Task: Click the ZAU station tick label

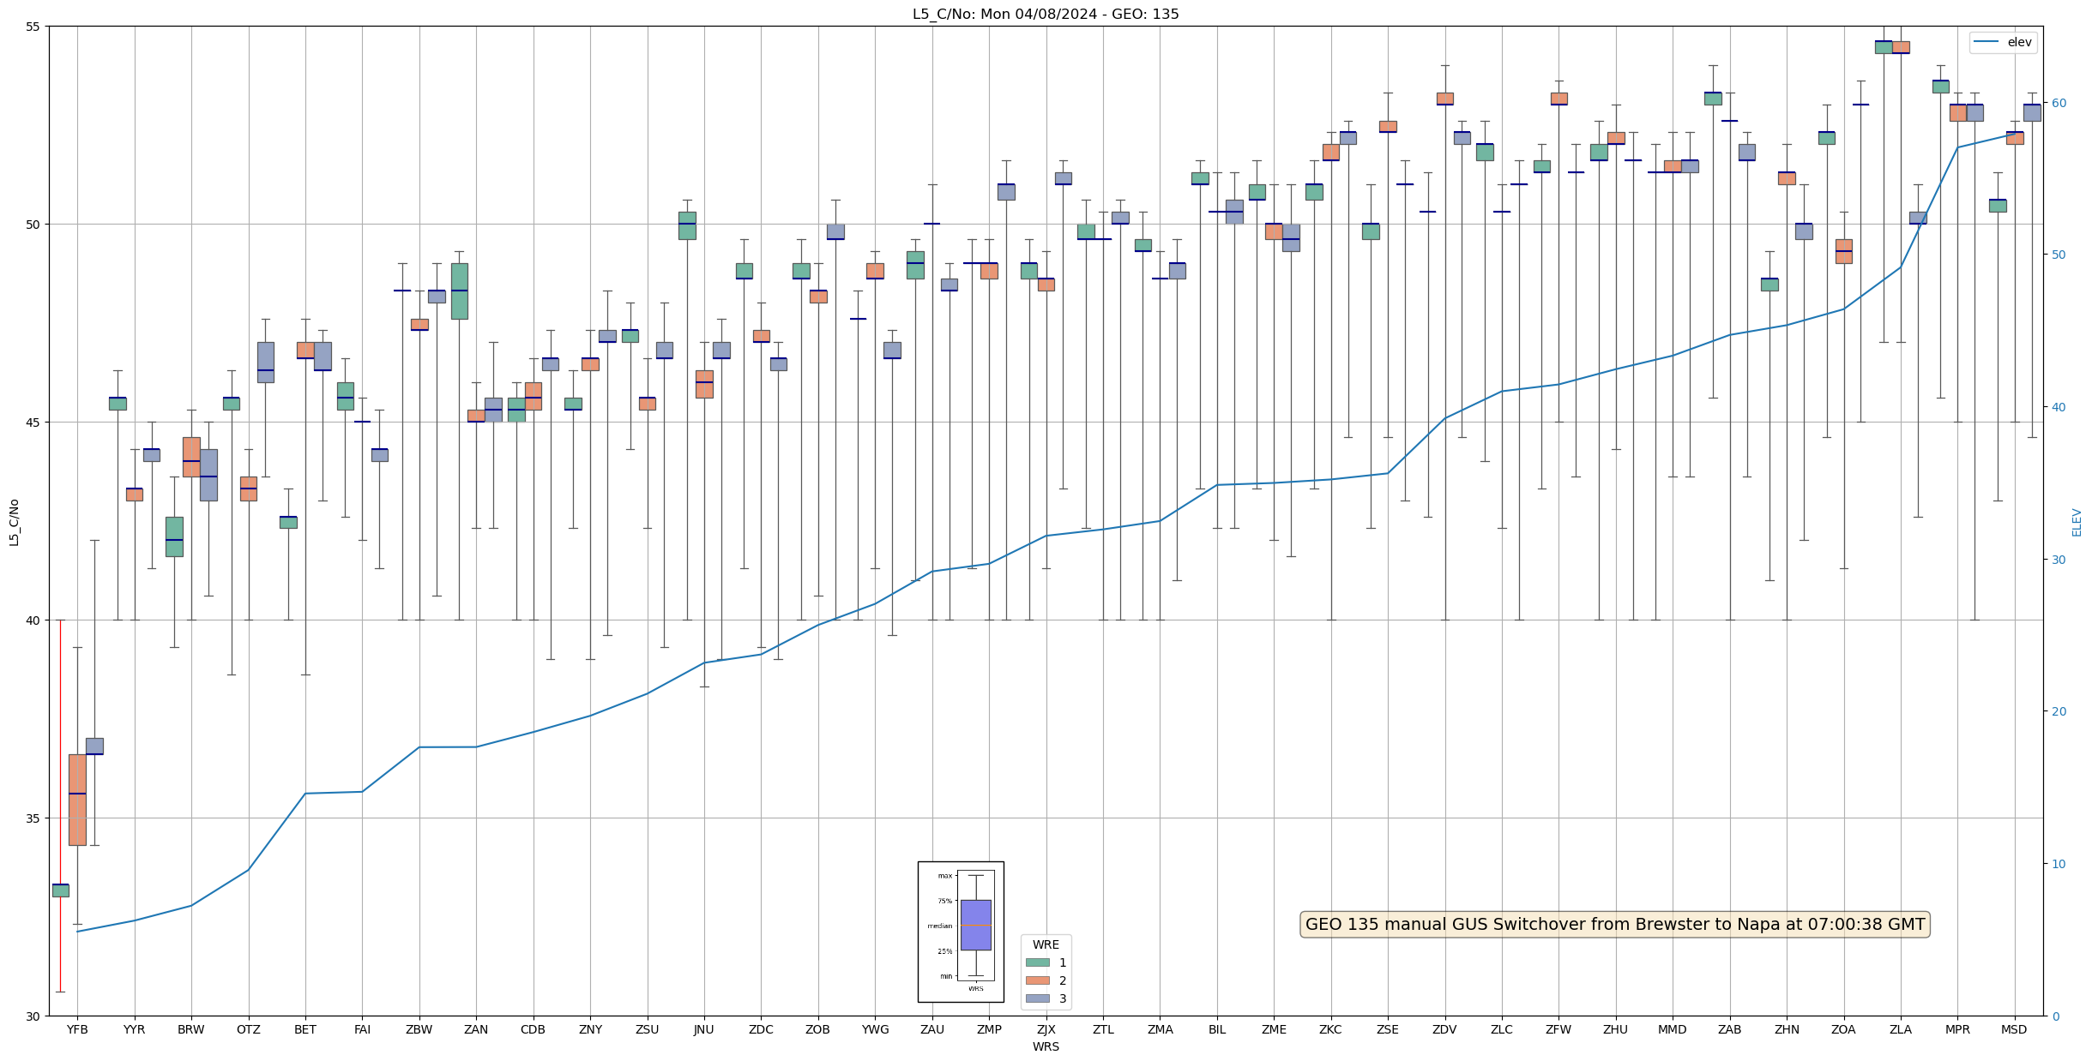Action: point(932,1030)
